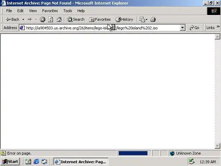Click the Error on page warning icon
221x166 pixels.
click(x=3, y=153)
